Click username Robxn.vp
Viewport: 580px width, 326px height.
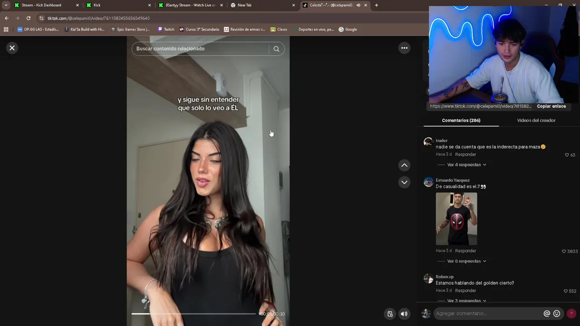[445, 277]
